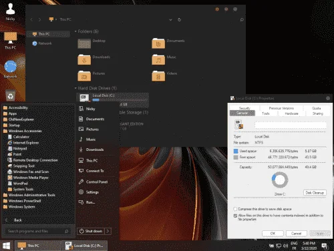Open the notification center icon

(324, 246)
